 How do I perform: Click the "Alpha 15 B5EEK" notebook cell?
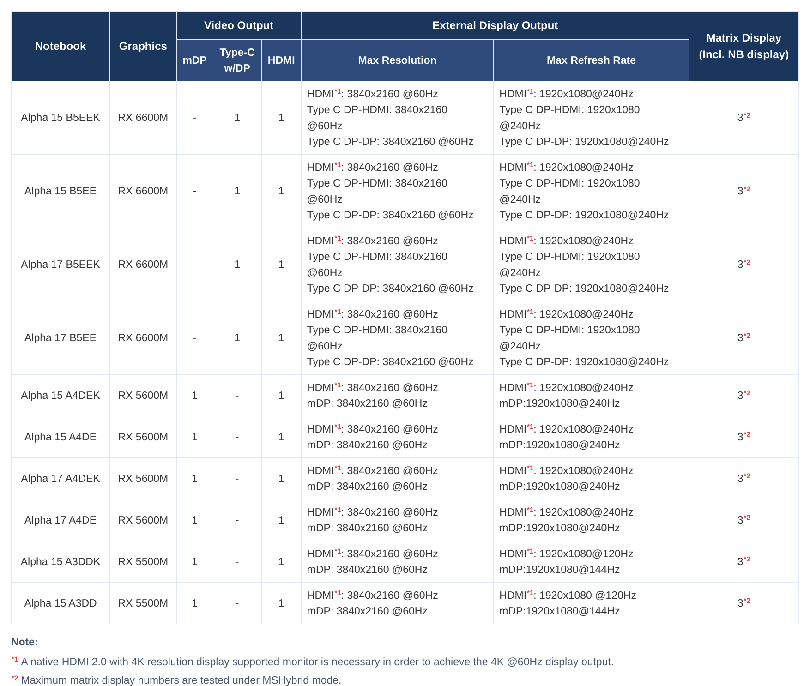point(60,118)
